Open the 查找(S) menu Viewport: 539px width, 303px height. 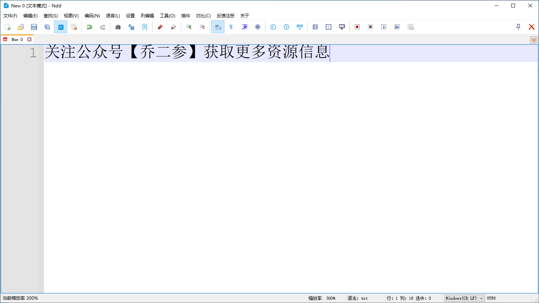(51, 16)
